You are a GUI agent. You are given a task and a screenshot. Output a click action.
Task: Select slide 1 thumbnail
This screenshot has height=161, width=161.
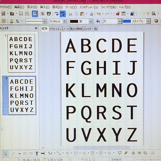click(22, 53)
